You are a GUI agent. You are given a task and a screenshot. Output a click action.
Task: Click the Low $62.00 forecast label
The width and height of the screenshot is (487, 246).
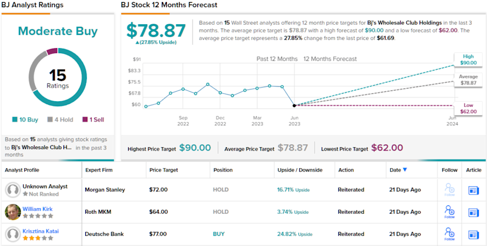[x=468, y=108]
